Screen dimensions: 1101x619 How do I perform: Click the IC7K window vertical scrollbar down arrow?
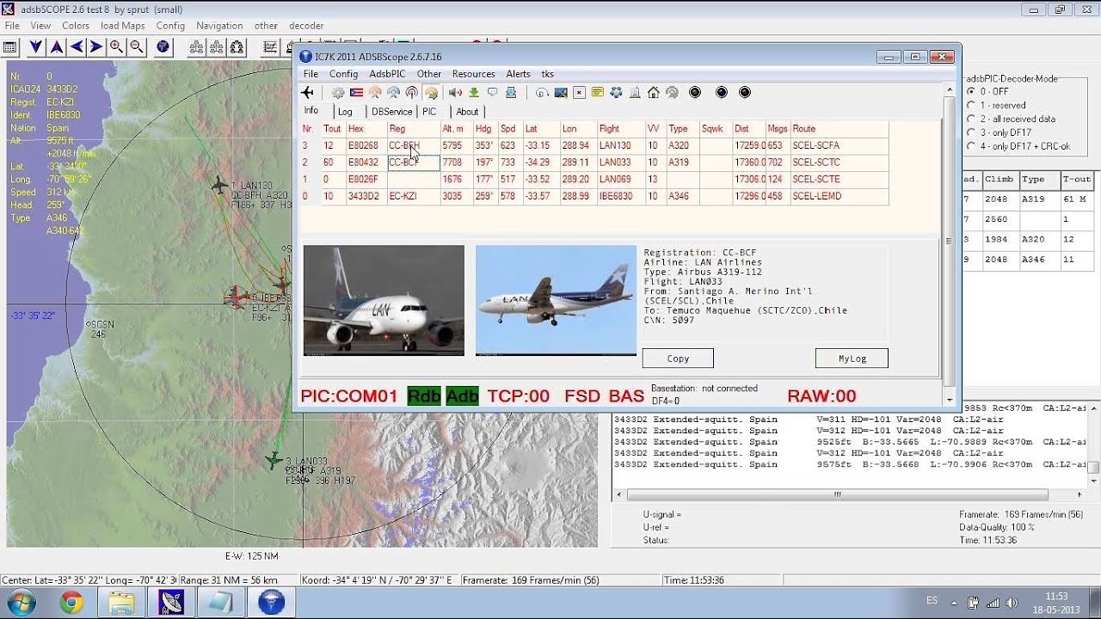pos(950,400)
